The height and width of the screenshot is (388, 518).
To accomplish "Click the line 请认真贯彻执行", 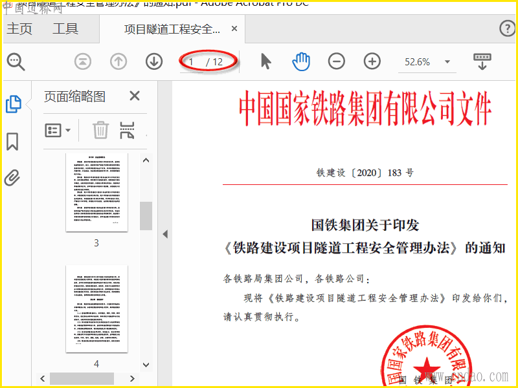I will 262,317.
